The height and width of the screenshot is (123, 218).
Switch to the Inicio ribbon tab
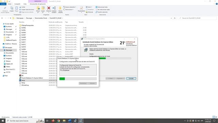click(x=10, y=4)
